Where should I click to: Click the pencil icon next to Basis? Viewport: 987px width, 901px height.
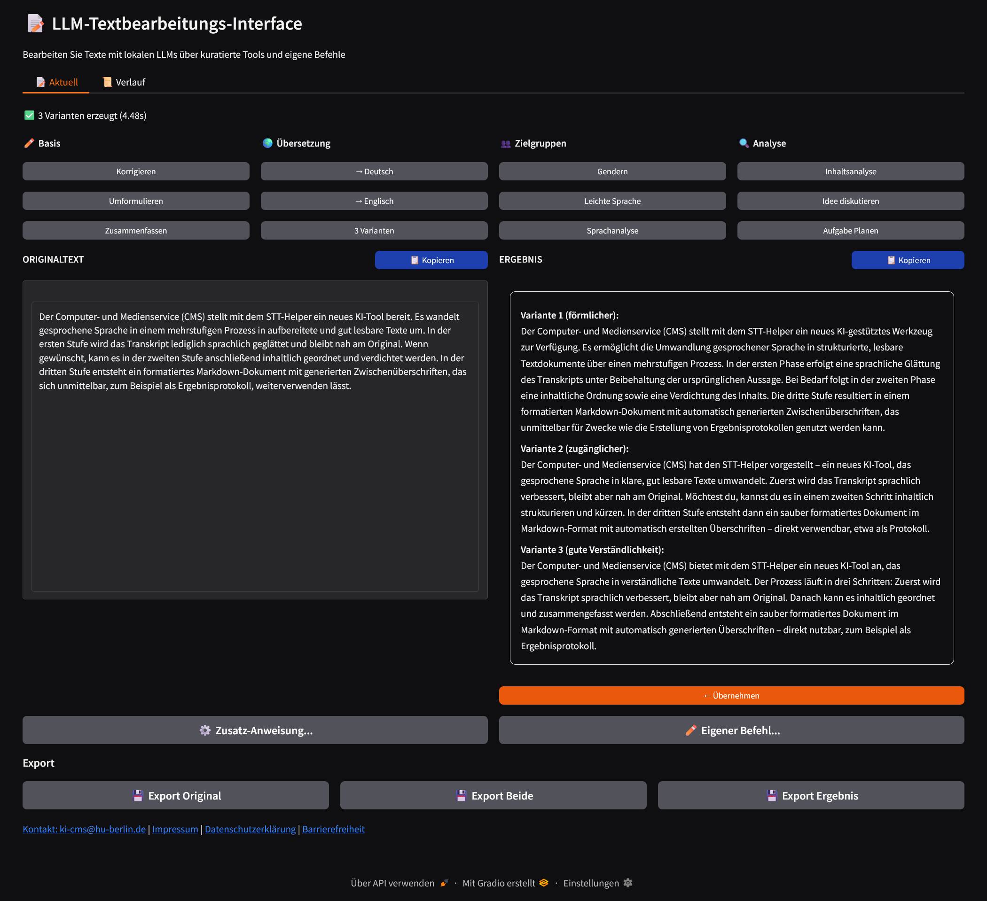point(29,143)
